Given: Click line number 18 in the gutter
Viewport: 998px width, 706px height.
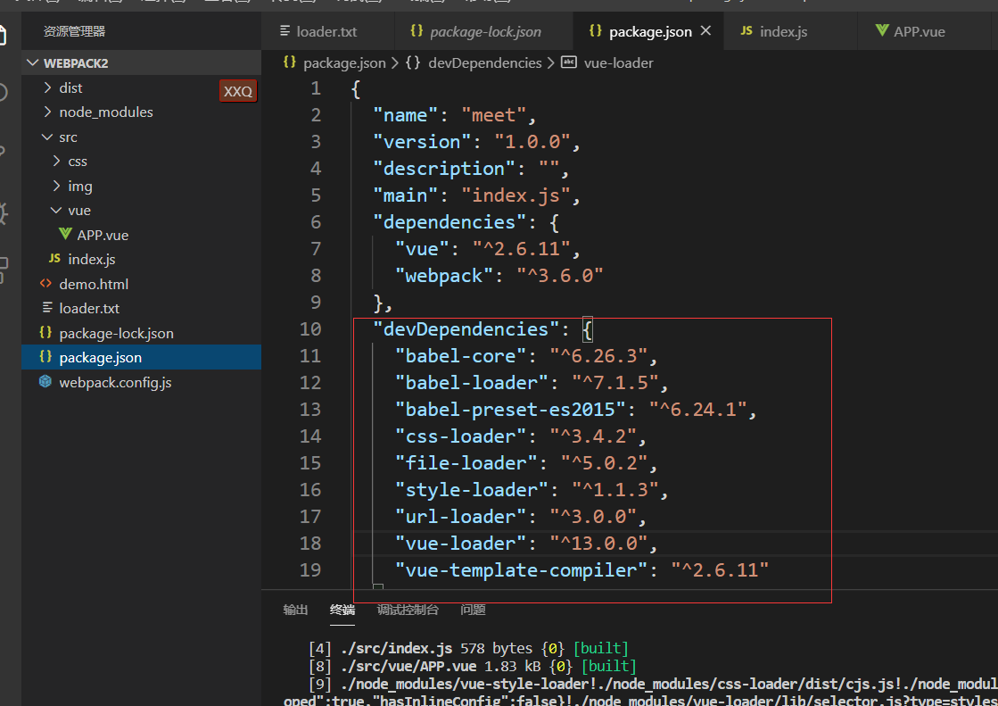Looking at the screenshot, I should [x=310, y=544].
